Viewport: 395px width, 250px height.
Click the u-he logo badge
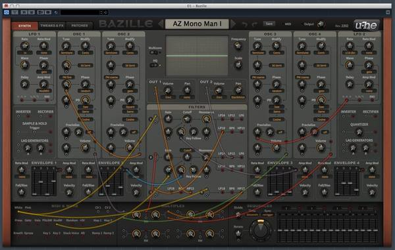point(366,25)
